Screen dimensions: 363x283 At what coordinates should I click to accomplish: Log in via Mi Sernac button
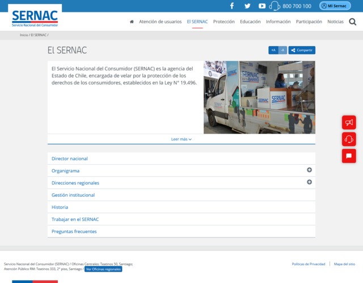(335, 6)
